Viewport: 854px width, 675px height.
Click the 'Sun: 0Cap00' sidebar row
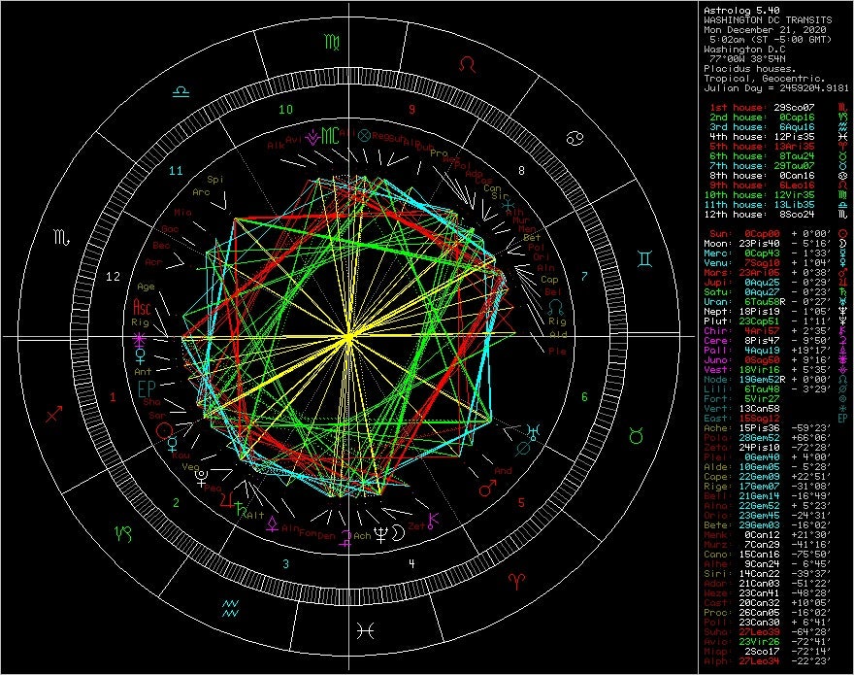(x=777, y=234)
